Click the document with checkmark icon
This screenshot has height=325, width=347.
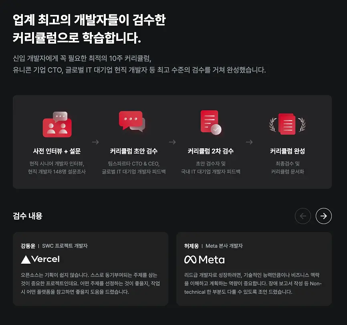[x=211, y=123]
